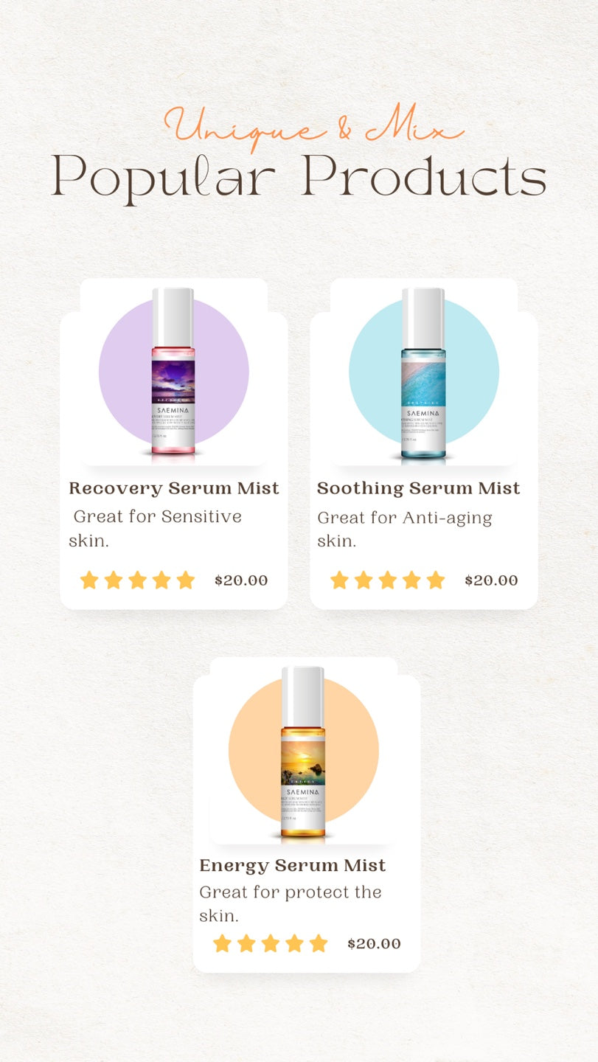Click $20.00 price on Energy Serum card
598x1062 pixels.
click(x=374, y=944)
